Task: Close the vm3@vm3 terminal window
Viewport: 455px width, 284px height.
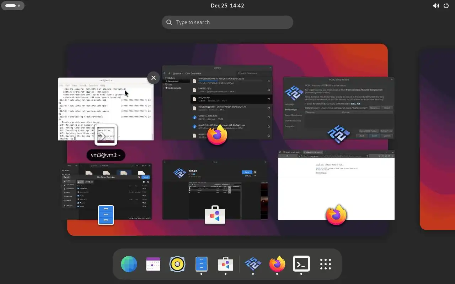Action: [154, 78]
